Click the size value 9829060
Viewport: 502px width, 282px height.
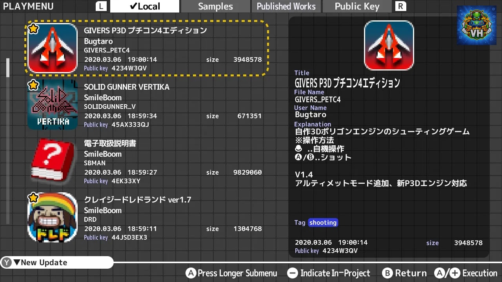coord(247,172)
